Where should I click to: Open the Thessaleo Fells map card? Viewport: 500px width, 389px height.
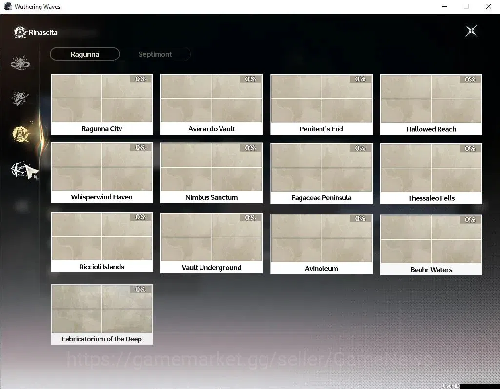431,174
